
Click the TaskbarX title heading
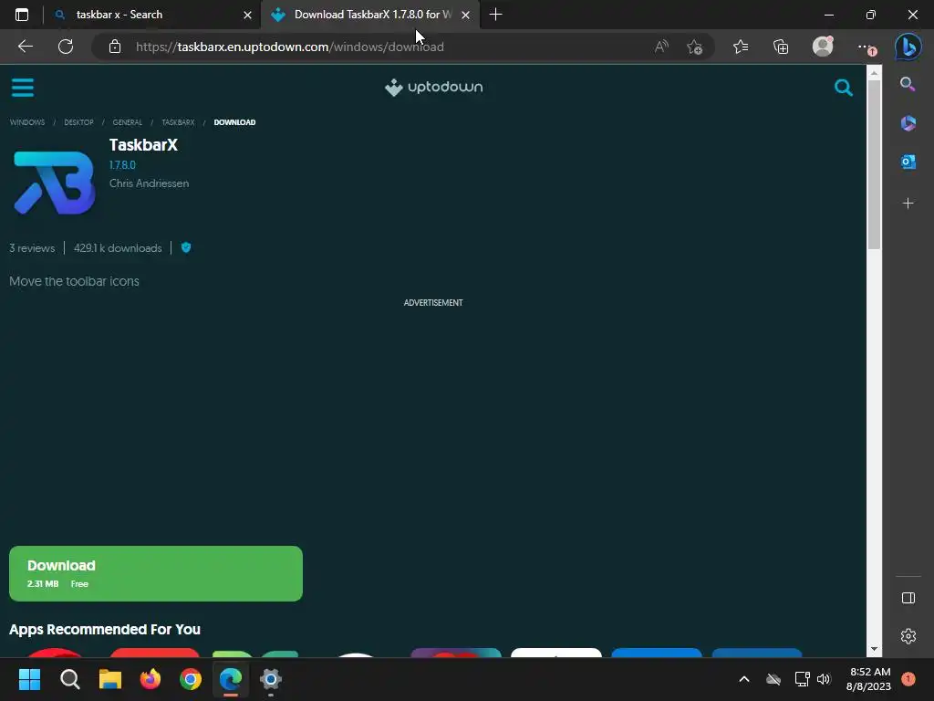point(143,145)
